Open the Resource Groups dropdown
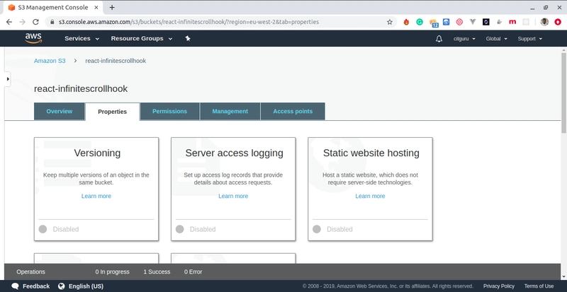Viewport: 567px width, 292px height. [141, 38]
